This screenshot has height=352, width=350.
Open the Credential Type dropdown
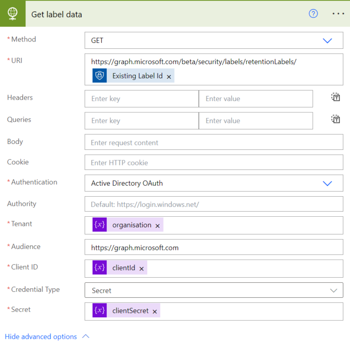pyautogui.click(x=333, y=291)
